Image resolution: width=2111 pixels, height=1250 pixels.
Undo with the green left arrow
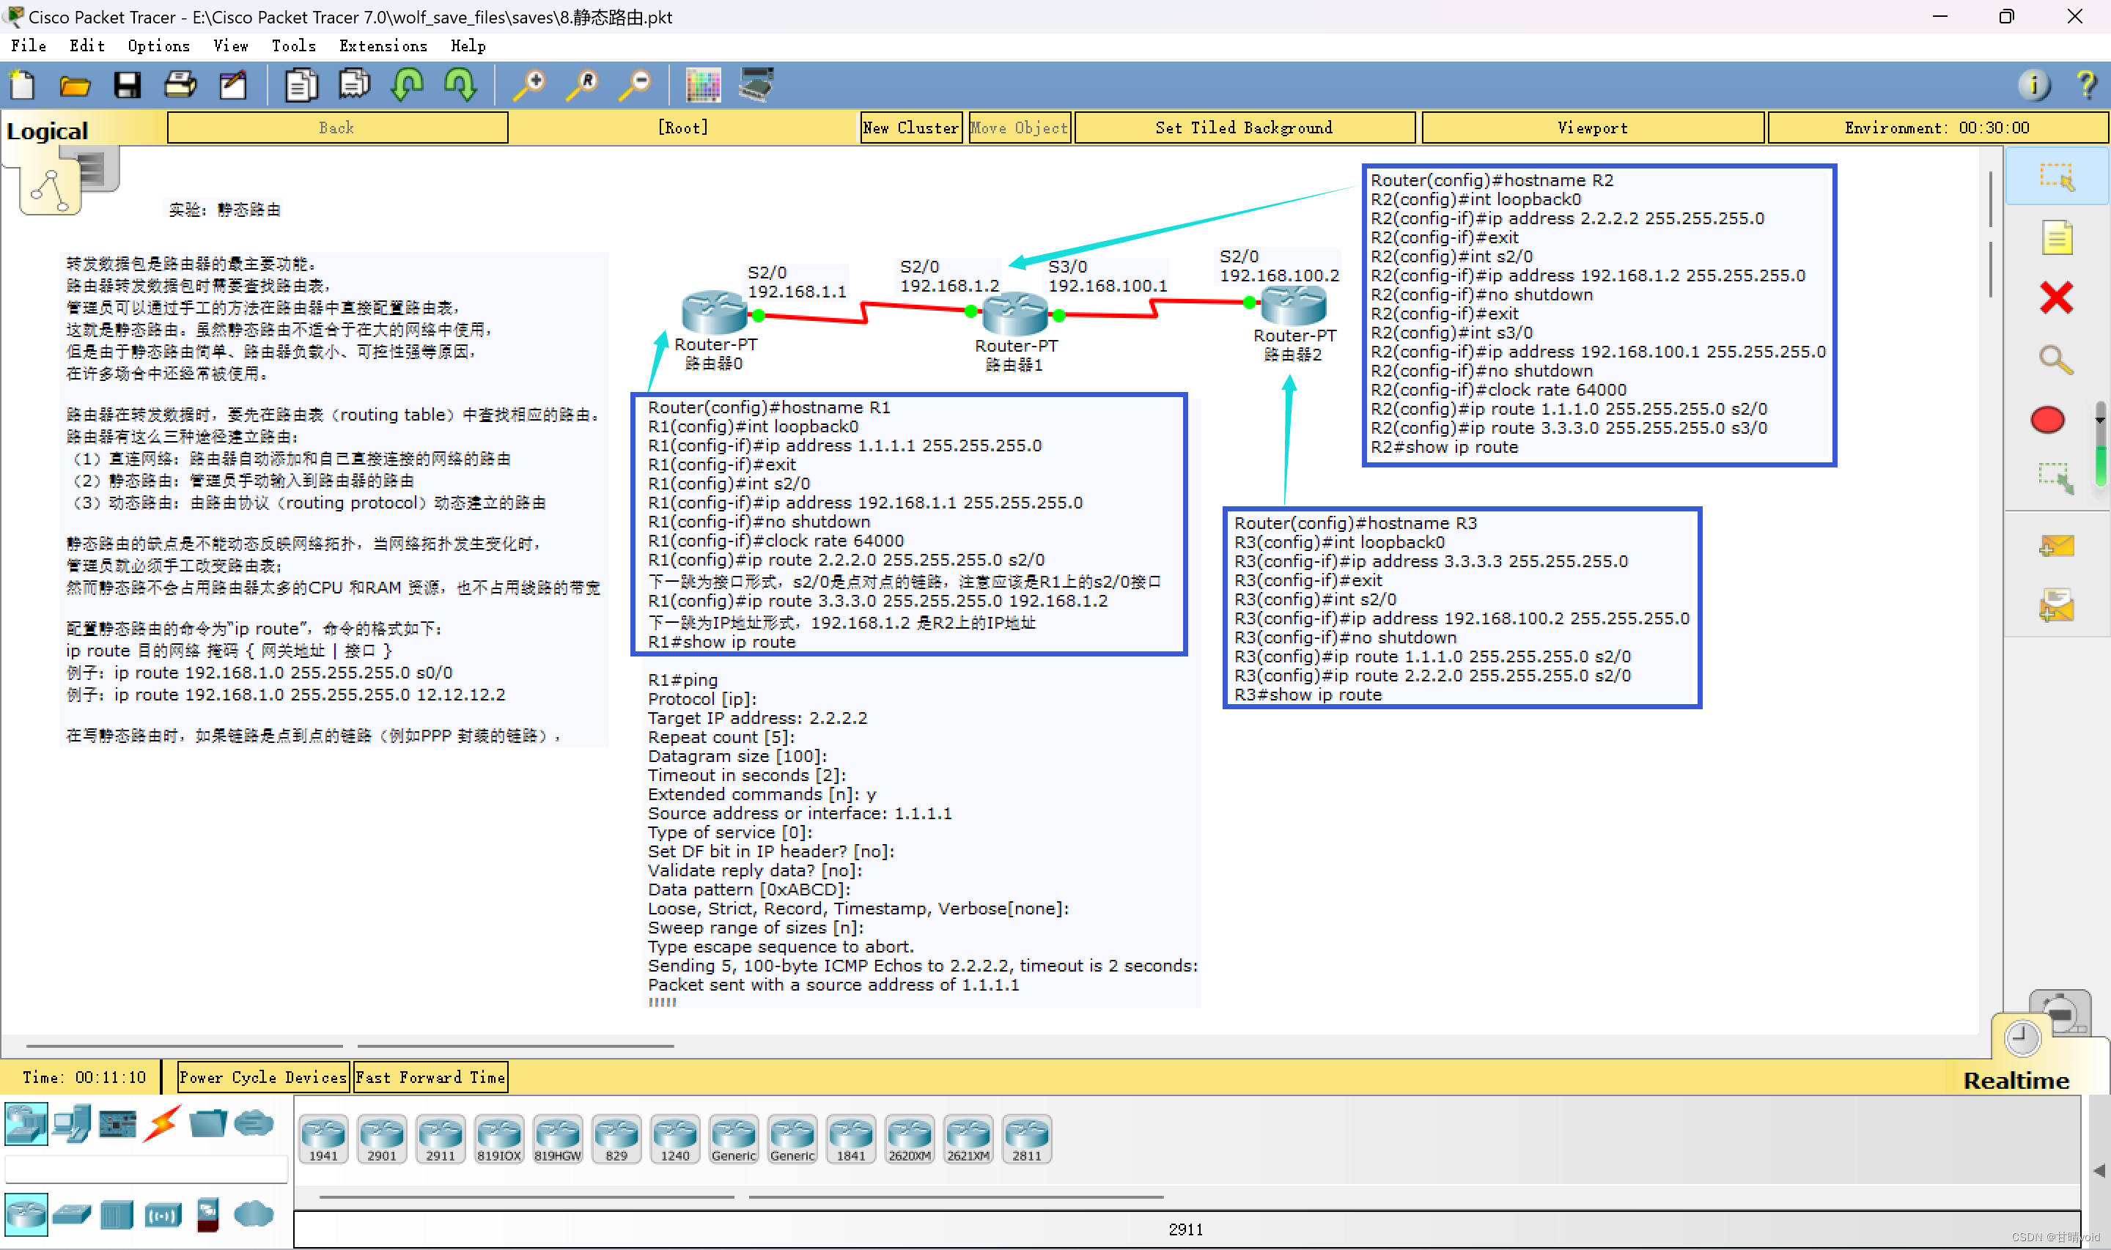tap(408, 85)
